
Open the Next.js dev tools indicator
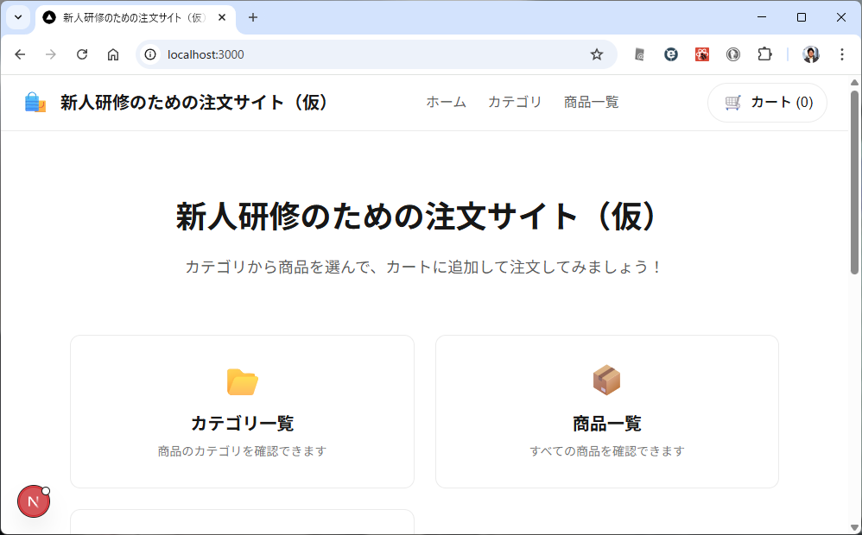(34, 501)
